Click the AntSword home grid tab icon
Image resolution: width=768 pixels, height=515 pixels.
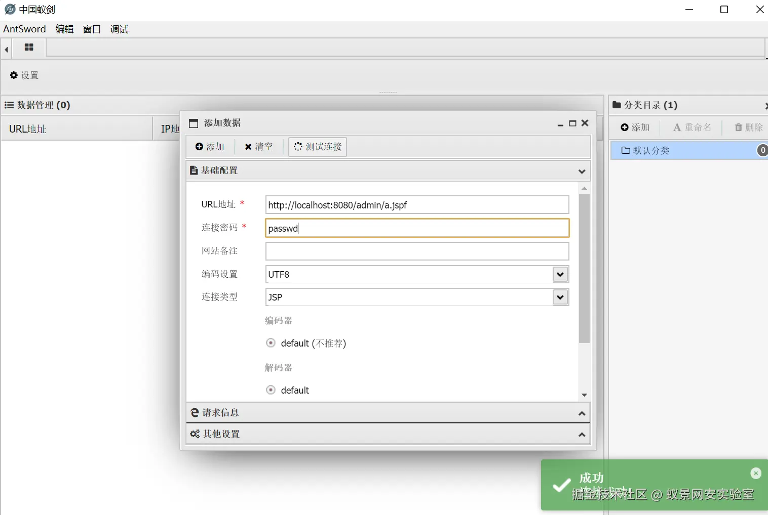click(x=29, y=48)
